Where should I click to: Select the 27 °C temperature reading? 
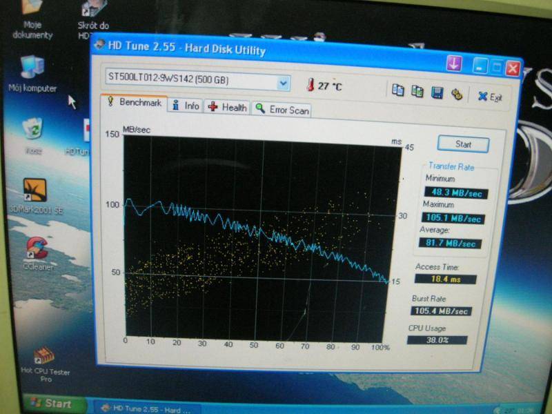click(x=330, y=86)
